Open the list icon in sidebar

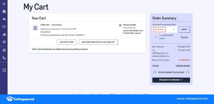coord(4,27)
